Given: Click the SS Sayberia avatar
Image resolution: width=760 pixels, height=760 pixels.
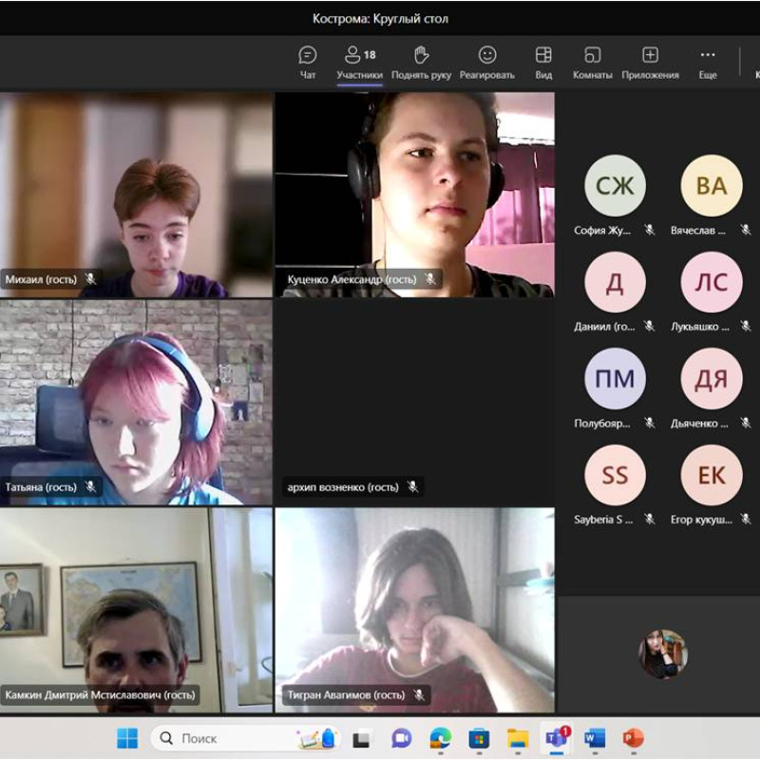Looking at the screenshot, I should [615, 475].
